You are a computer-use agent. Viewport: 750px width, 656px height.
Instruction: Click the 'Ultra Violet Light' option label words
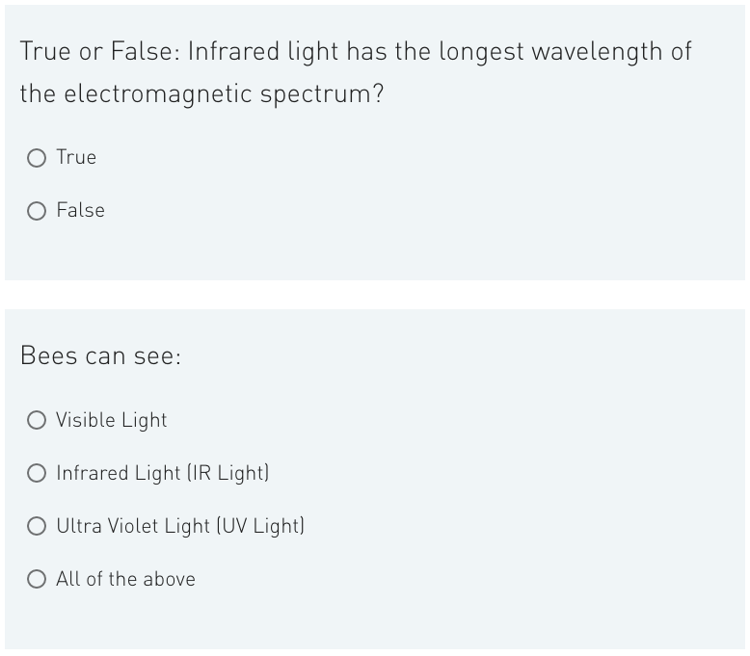[x=133, y=526]
